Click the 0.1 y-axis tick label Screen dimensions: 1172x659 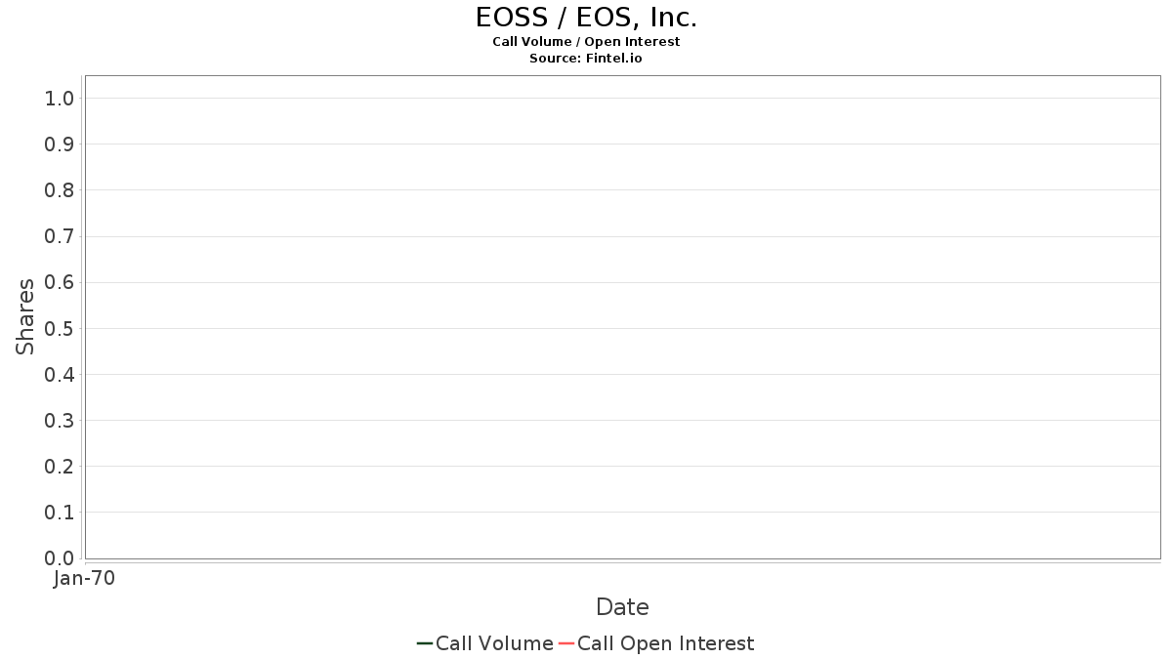60,513
